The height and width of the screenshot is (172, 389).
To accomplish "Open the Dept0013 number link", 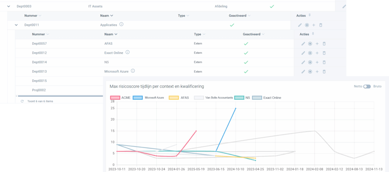I will point(40,72).
